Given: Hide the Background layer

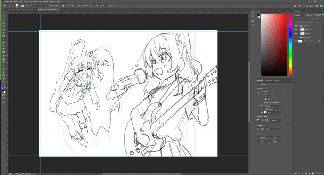Looking at the screenshot, I should (x=296, y=41).
